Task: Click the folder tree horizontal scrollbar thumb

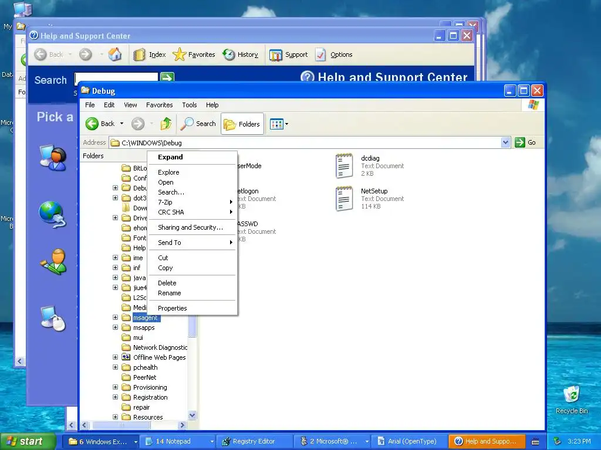Action: pyautogui.click(x=122, y=425)
